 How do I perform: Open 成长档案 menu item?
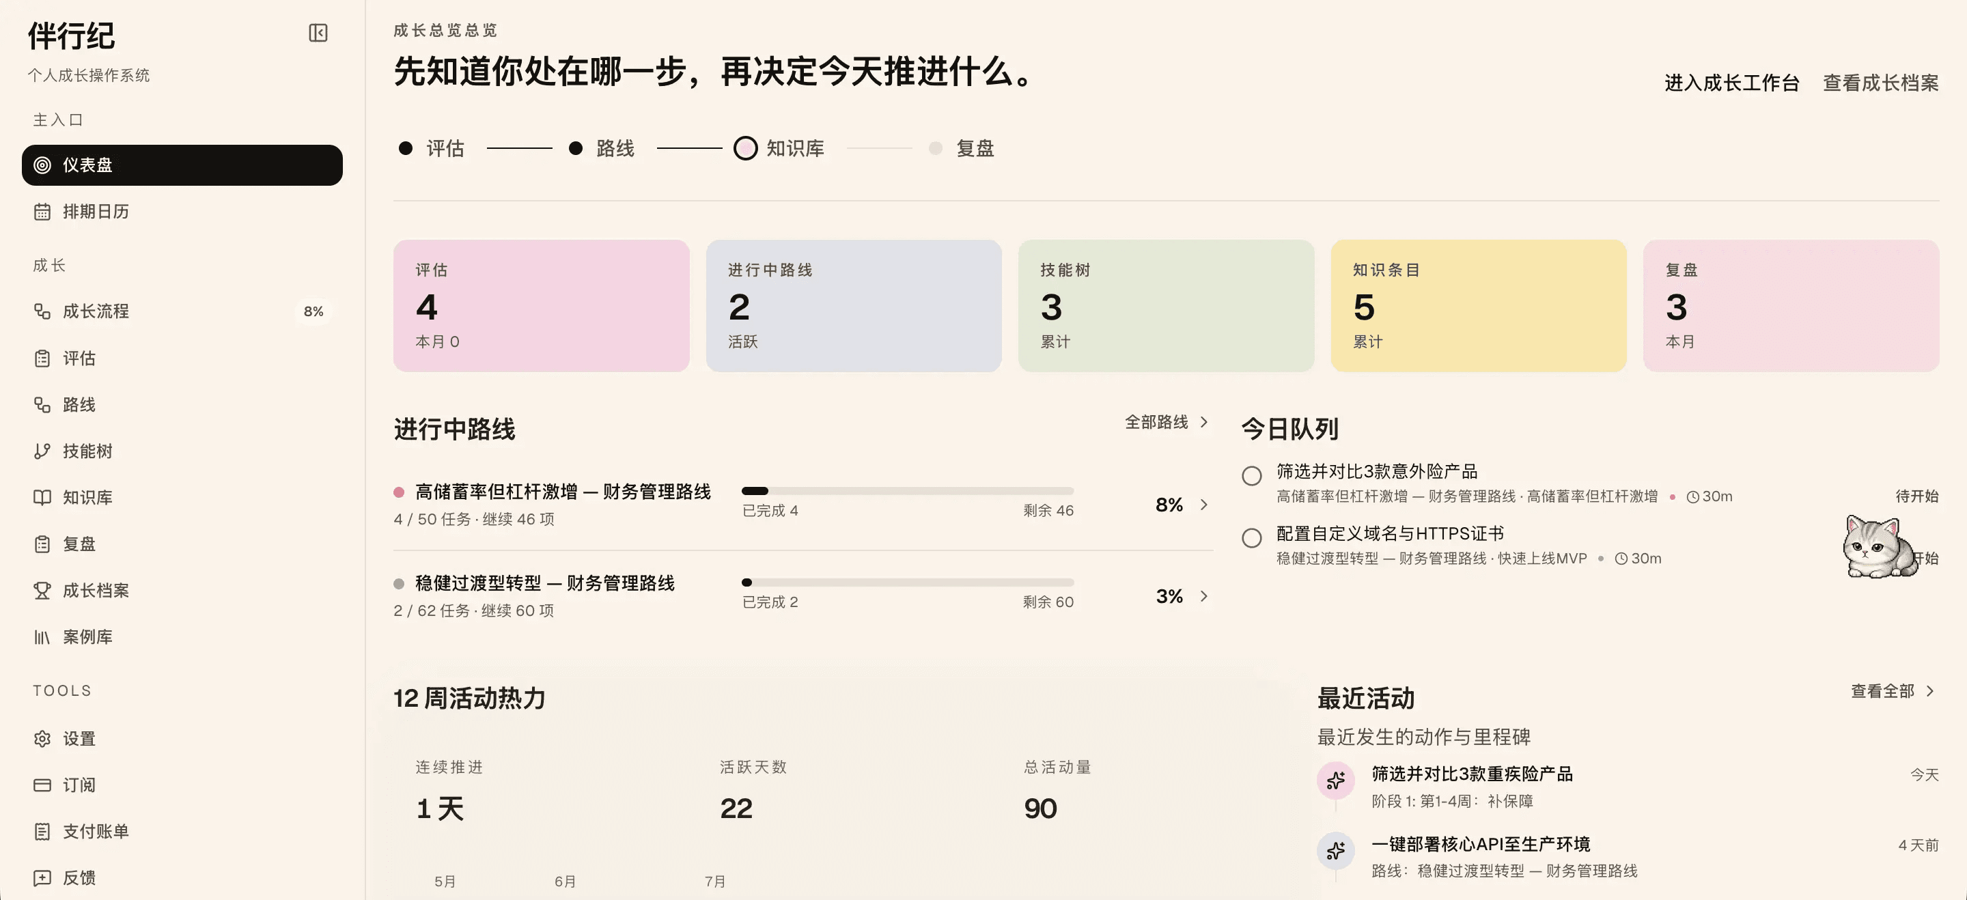182,591
